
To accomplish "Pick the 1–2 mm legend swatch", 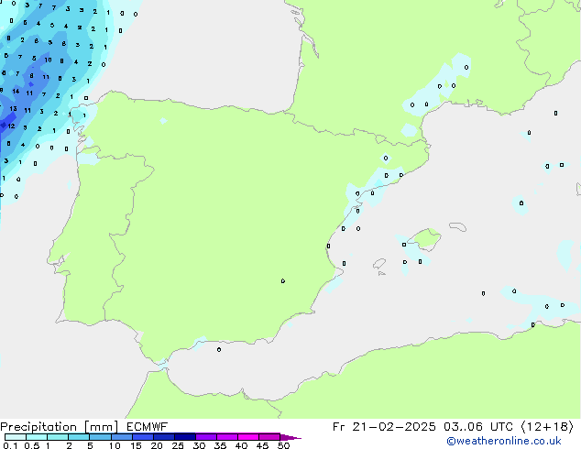I will pos(58,437).
